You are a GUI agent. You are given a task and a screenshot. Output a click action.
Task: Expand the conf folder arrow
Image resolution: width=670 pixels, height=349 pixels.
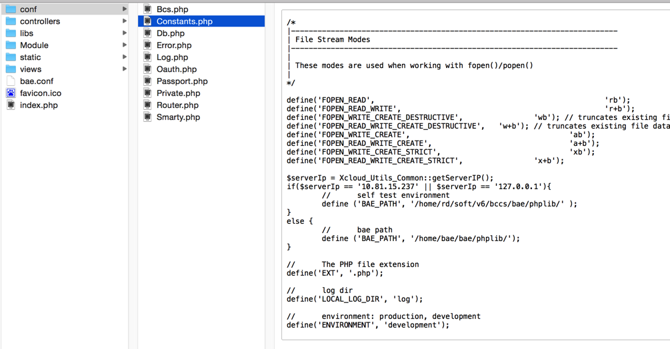[x=125, y=9]
